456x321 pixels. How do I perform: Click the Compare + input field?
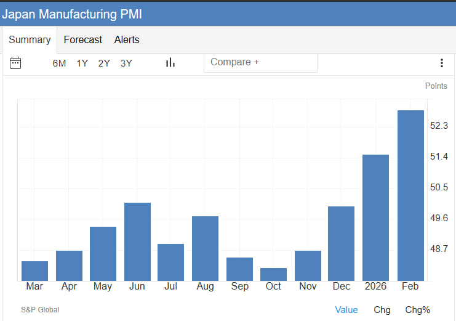[260, 62]
